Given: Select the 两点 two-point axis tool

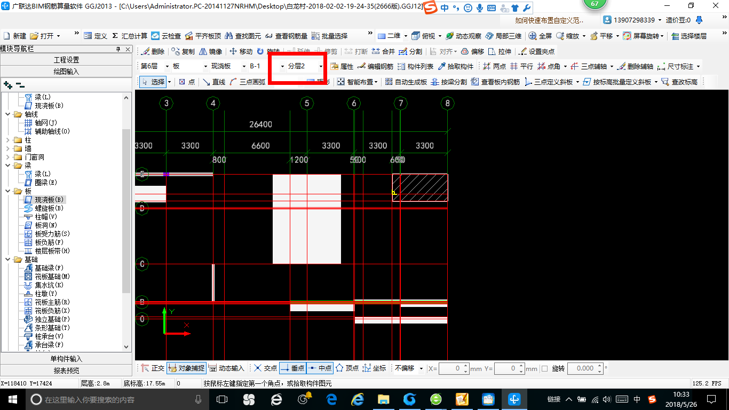Looking at the screenshot, I should point(494,67).
